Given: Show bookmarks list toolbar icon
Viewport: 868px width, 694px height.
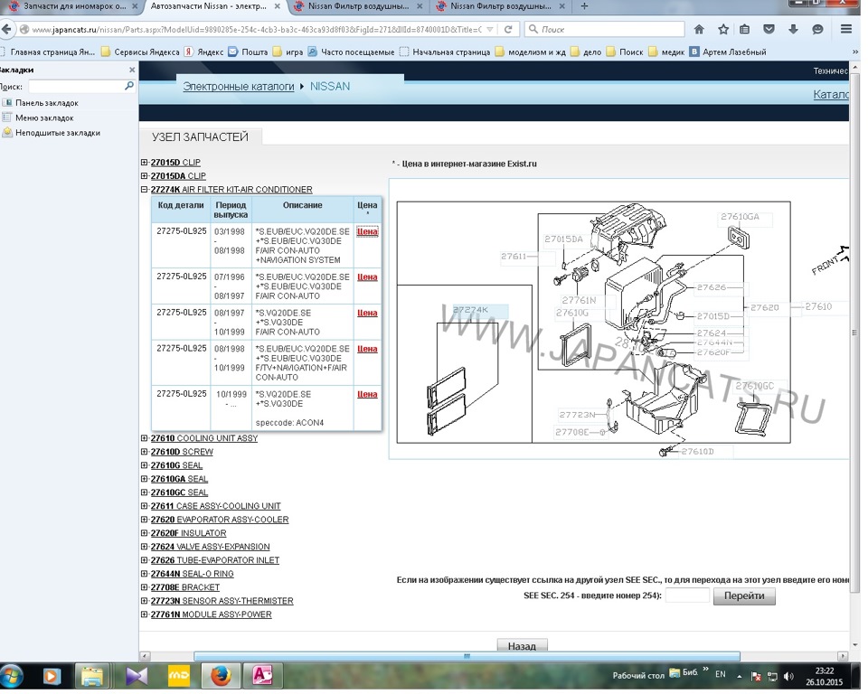Looking at the screenshot, I should point(745,29).
